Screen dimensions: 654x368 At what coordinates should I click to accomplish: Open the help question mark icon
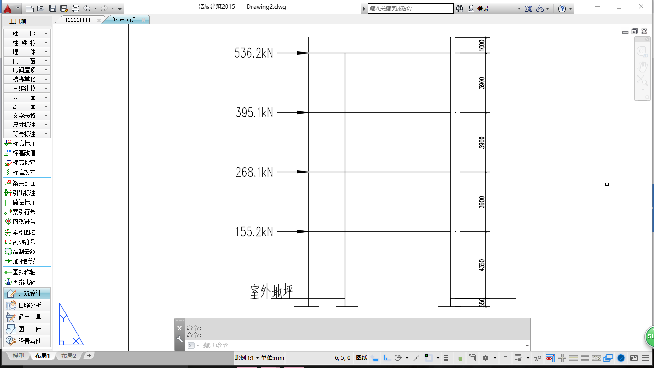click(562, 9)
